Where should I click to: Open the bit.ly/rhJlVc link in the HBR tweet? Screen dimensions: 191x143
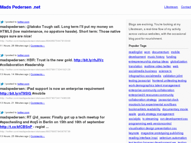pos(89,60)
